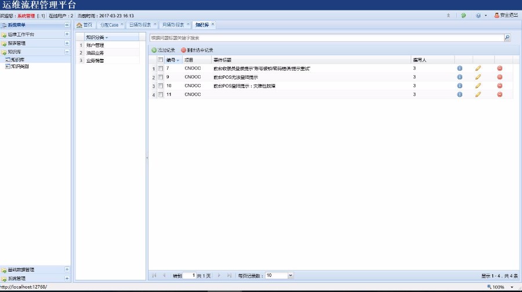Screen dimensions: 522x292
Task: Click the globe icon in header
Action: point(478,16)
